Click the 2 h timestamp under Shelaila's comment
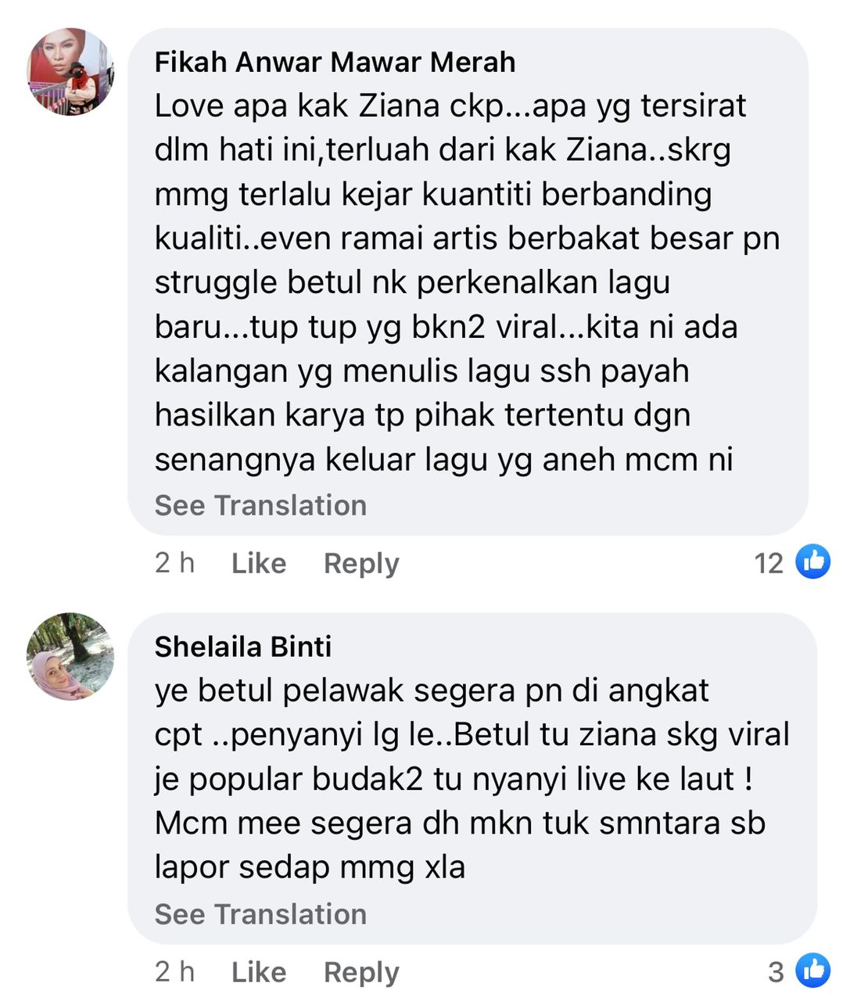Image resolution: width=857 pixels, height=1001 pixels. coord(174,972)
